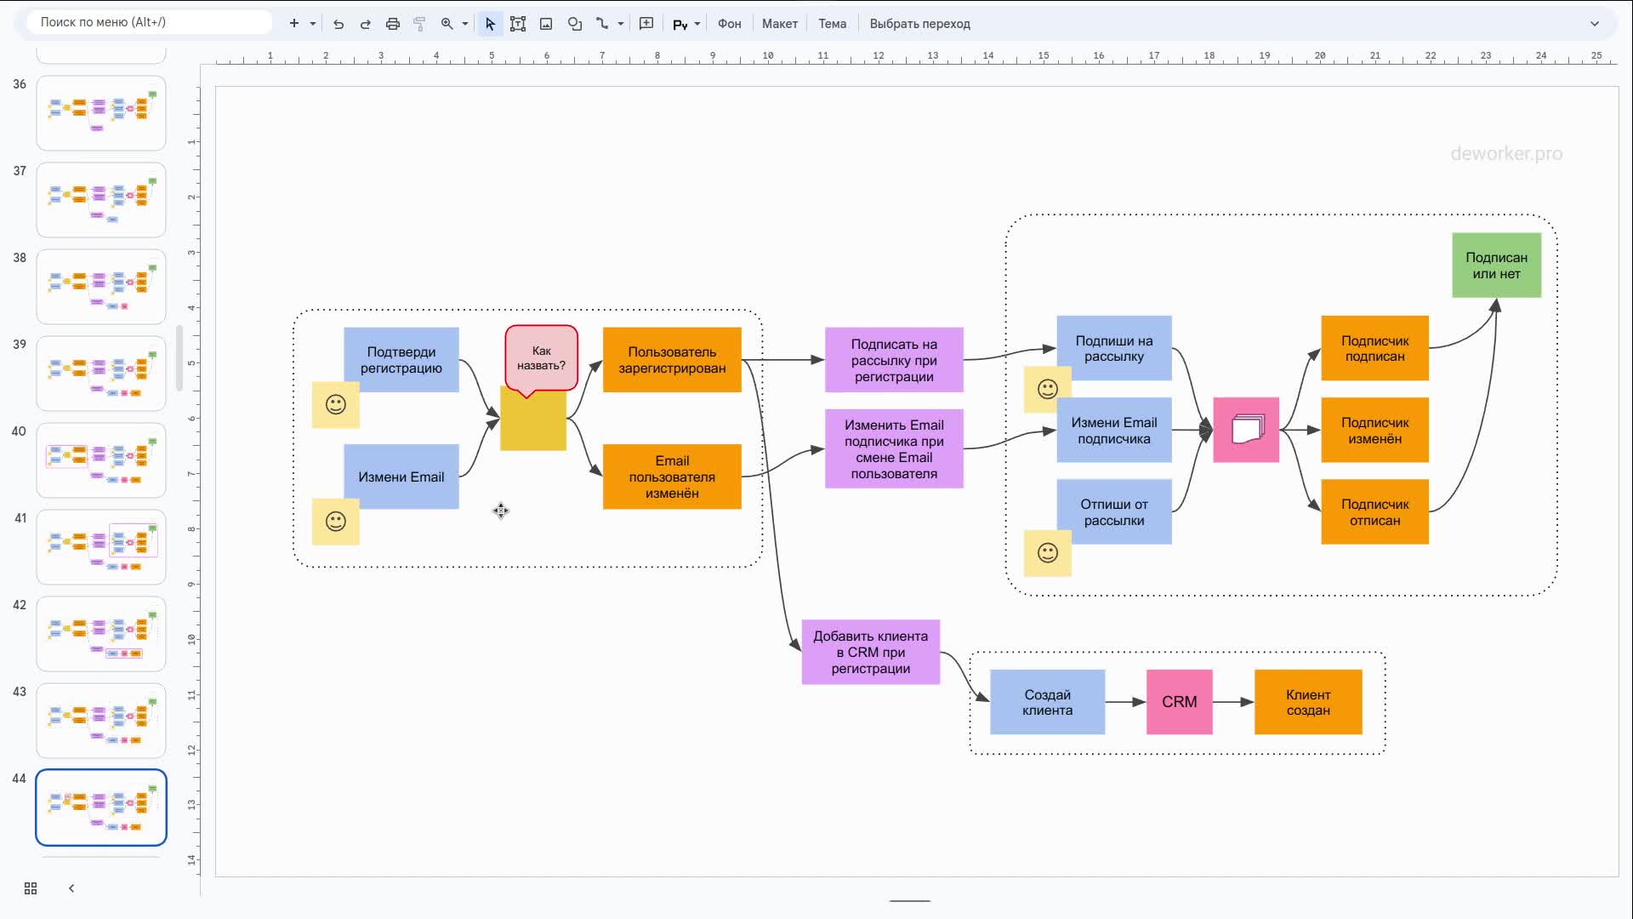Collapse the filmstrip panel with arrow
1633x919 pixels.
(x=71, y=888)
